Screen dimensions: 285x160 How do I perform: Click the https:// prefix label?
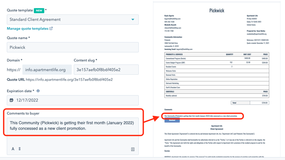14,69
